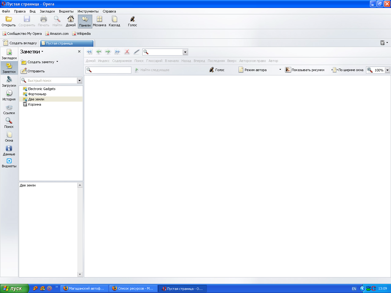Click the Home (Домой) toolbar icon
The height and width of the screenshot is (293, 391).
pos(71,21)
